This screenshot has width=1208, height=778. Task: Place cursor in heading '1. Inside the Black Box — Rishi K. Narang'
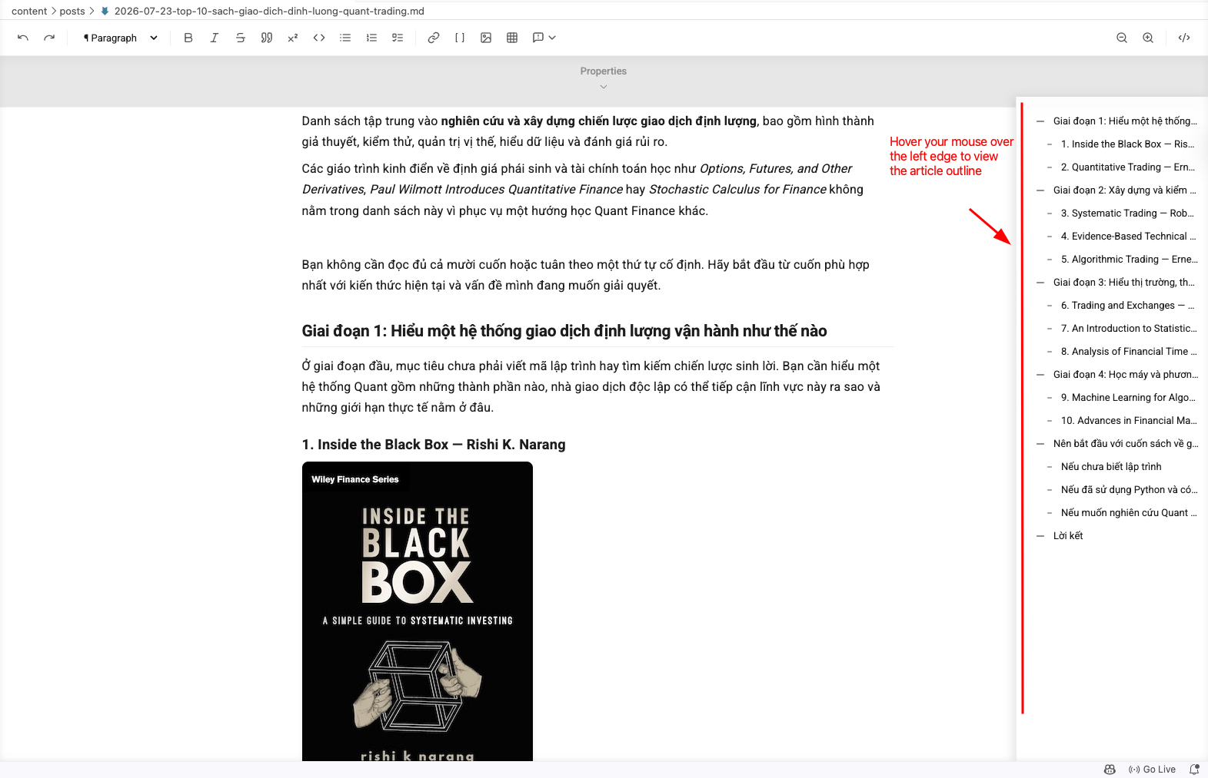(434, 445)
